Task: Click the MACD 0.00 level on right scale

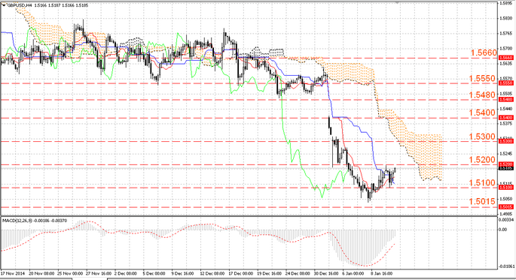Action: click(x=503, y=230)
